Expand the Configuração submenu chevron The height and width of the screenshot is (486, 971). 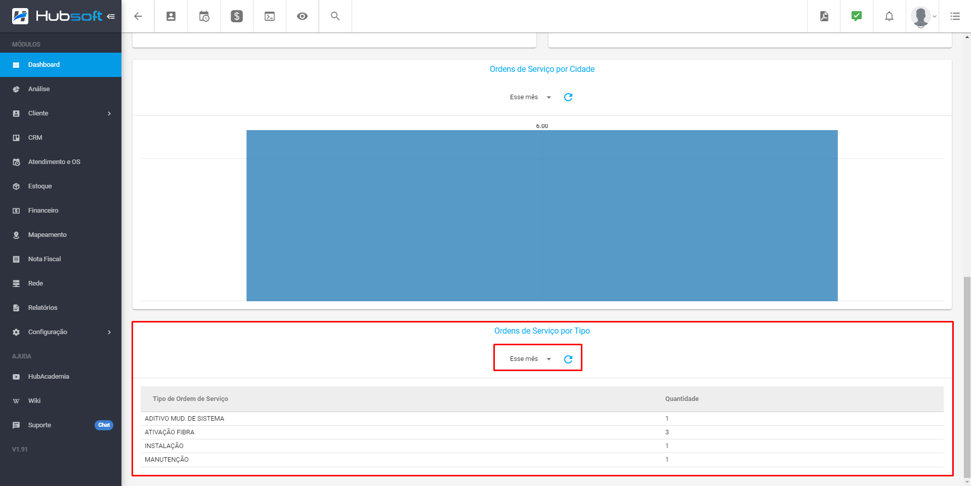coord(109,332)
